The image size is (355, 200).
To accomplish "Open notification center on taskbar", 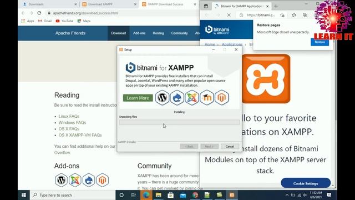I will 329,195.
